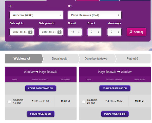Show next days for Paryż to Wrocław
The height and width of the screenshot is (123, 152).
click(x=115, y=114)
